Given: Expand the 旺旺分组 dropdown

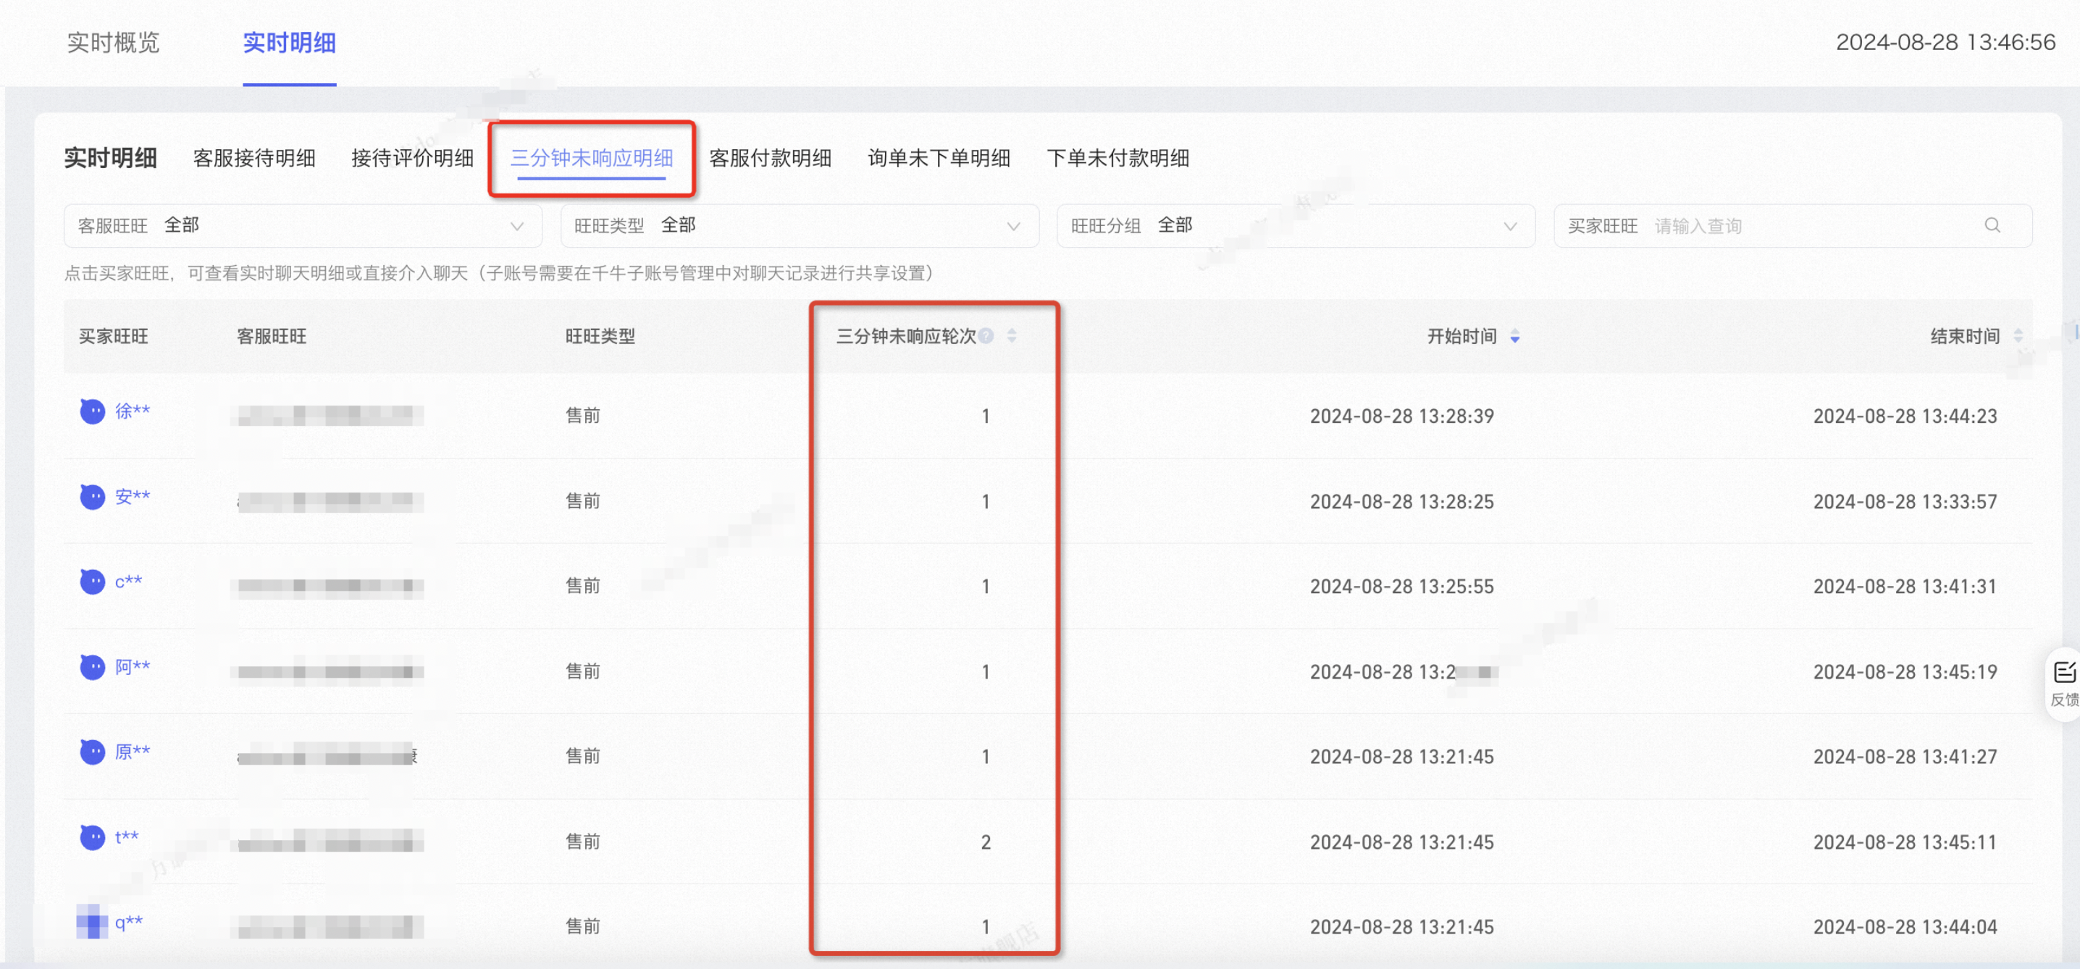Looking at the screenshot, I should (1296, 225).
